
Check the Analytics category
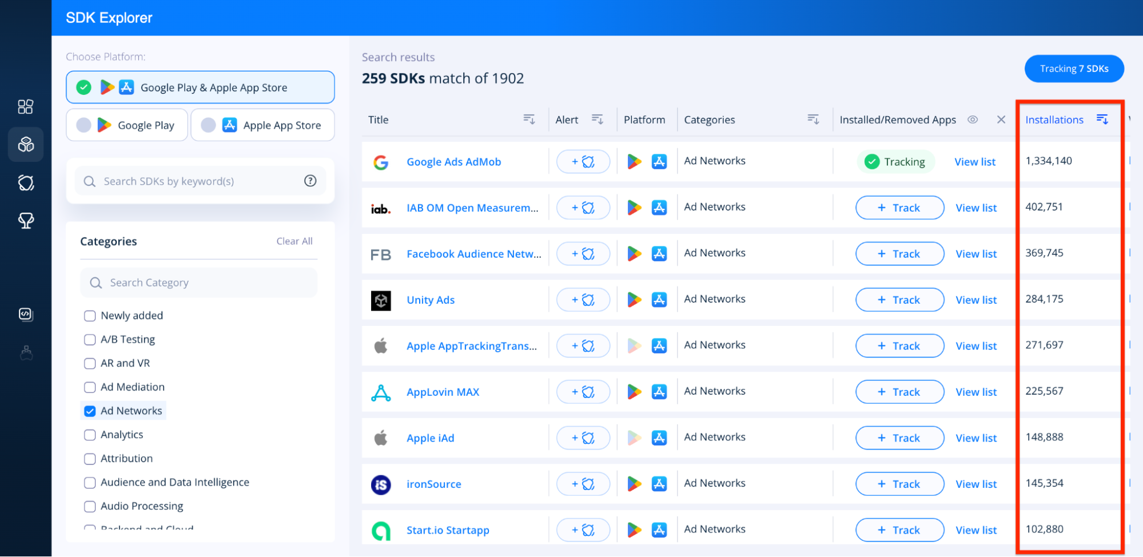[x=90, y=435]
